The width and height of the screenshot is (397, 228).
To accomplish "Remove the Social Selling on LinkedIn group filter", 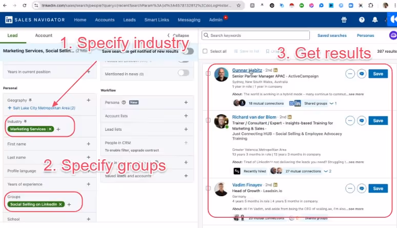I will pyautogui.click(x=60, y=204).
